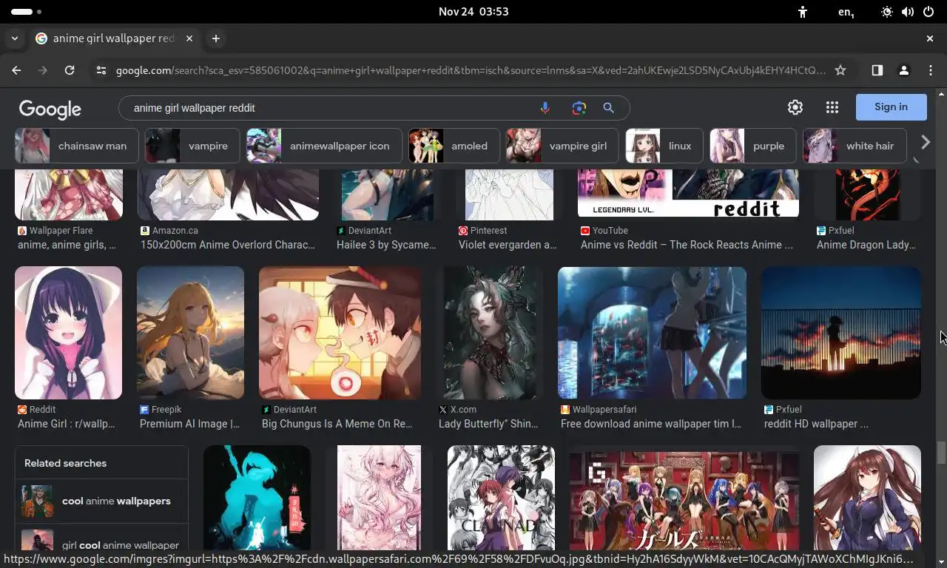Viewport: 947px width, 568px height.
Task: Select the white hair filter chip
Action: [x=855, y=146]
